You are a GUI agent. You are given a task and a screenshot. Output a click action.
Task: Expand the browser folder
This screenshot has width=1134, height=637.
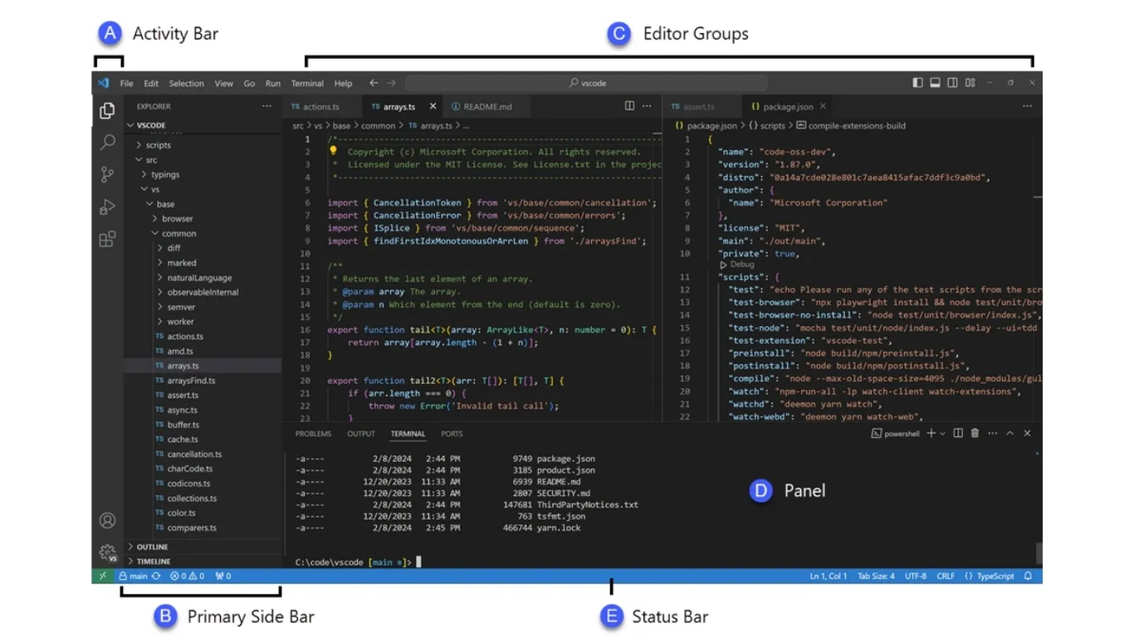click(203, 218)
